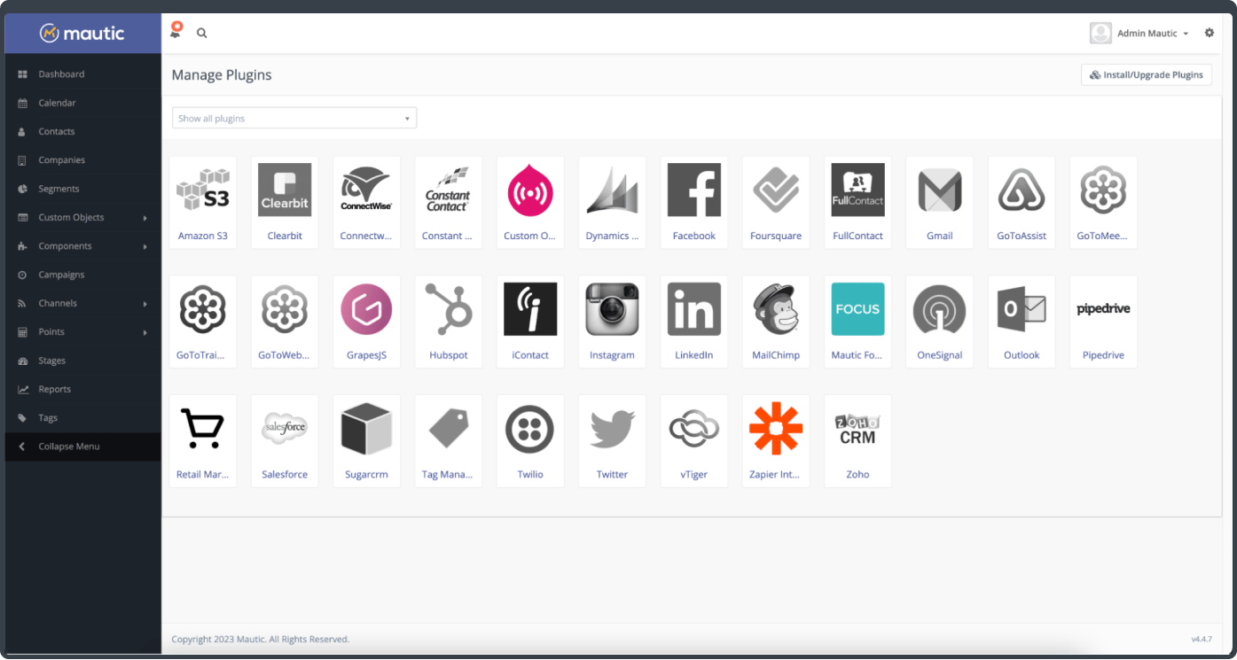The image size is (1237, 660).
Task: Open the Amazon S3 plugin
Action: point(203,202)
